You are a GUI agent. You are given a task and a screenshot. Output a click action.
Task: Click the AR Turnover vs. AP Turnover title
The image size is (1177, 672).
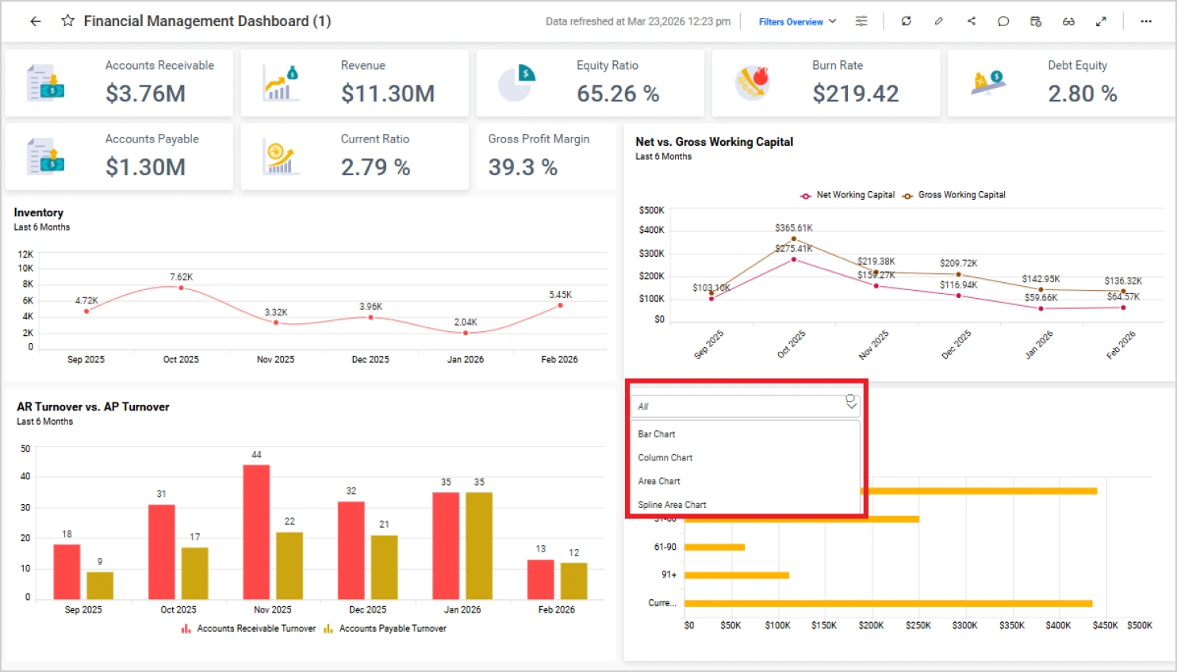pos(93,407)
